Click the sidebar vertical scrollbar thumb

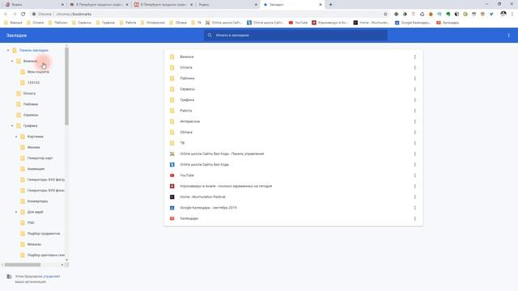pyautogui.click(x=66, y=86)
